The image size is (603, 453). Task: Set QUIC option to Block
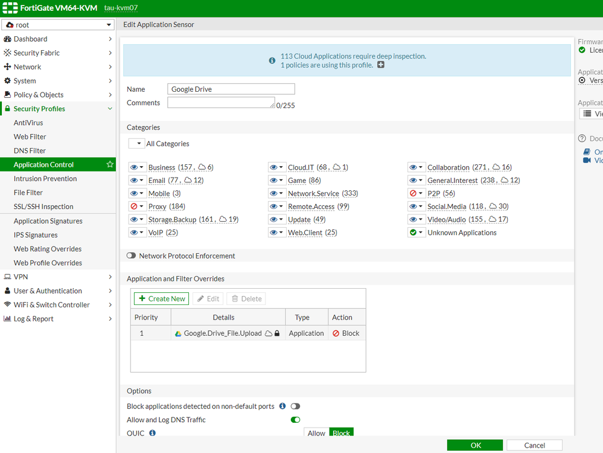(341, 433)
